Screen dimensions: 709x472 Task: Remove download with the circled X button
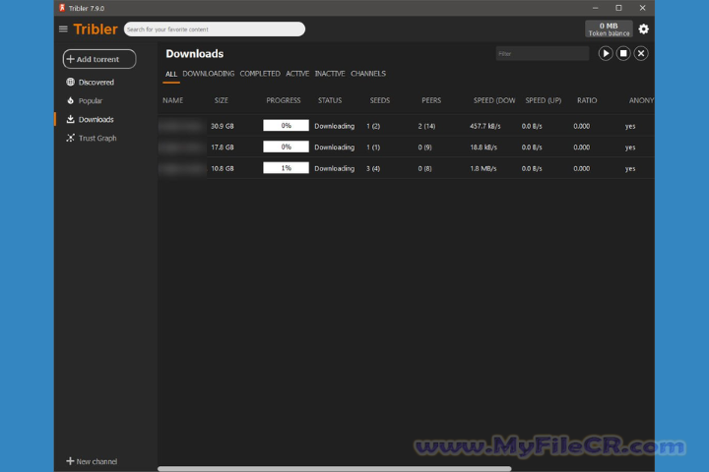(x=641, y=54)
